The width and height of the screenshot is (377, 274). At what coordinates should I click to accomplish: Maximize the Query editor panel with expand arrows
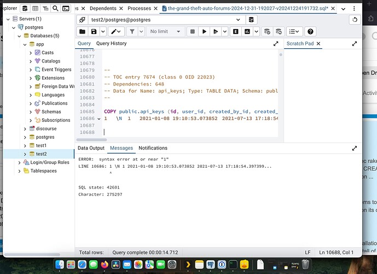point(276,44)
